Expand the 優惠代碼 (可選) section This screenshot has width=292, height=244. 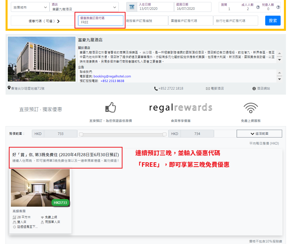coord(44,21)
